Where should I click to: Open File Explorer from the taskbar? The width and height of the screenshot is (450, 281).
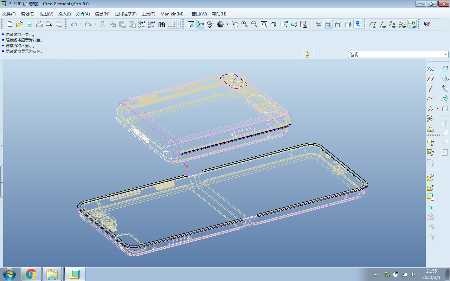point(52,274)
